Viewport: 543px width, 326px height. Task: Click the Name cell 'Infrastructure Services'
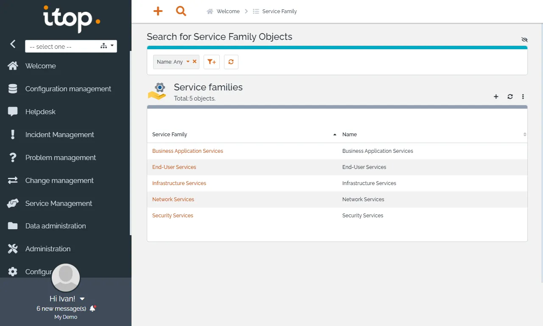click(369, 183)
